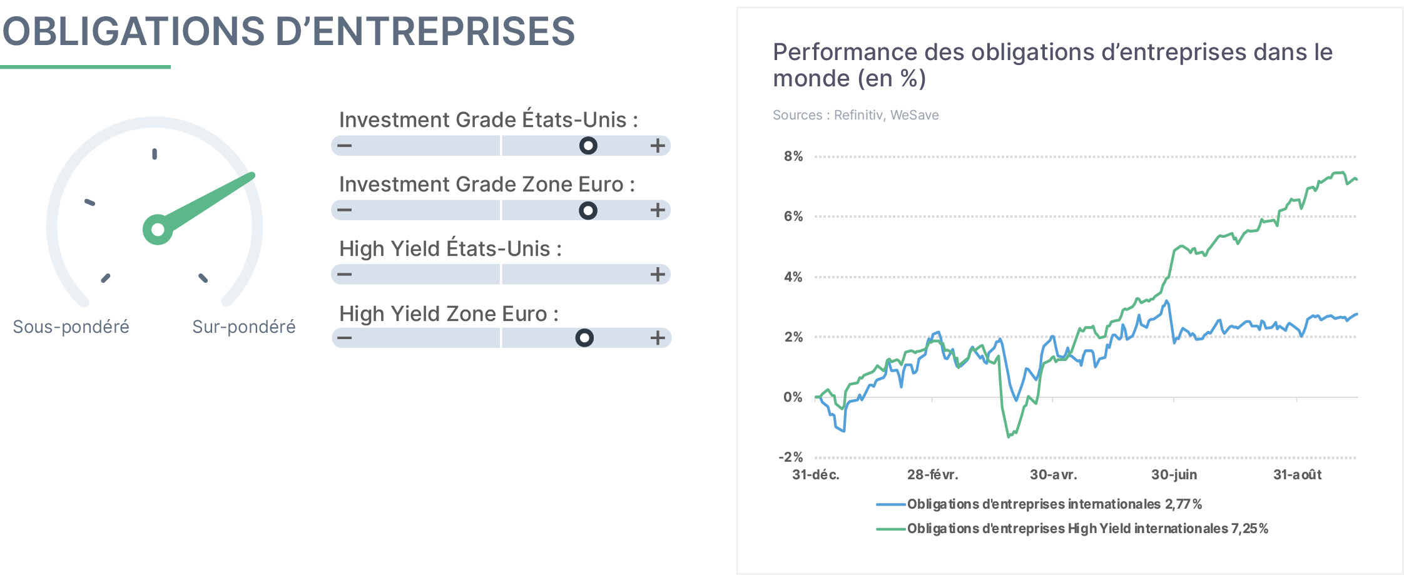Click minus icon for High Yield Zone Euro
The width and height of the screenshot is (1404, 575).
pyautogui.click(x=344, y=338)
